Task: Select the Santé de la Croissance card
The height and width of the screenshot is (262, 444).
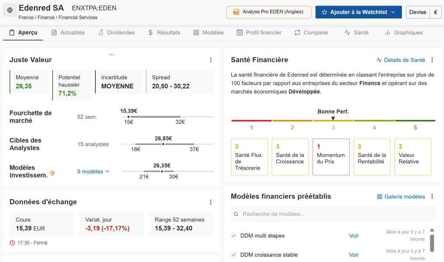Action: point(290,157)
